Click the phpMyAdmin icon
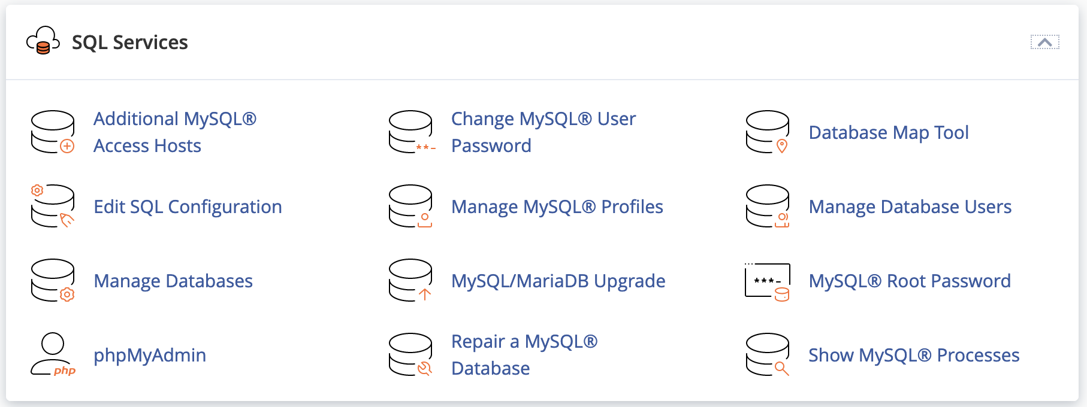1087x407 pixels. [53, 354]
